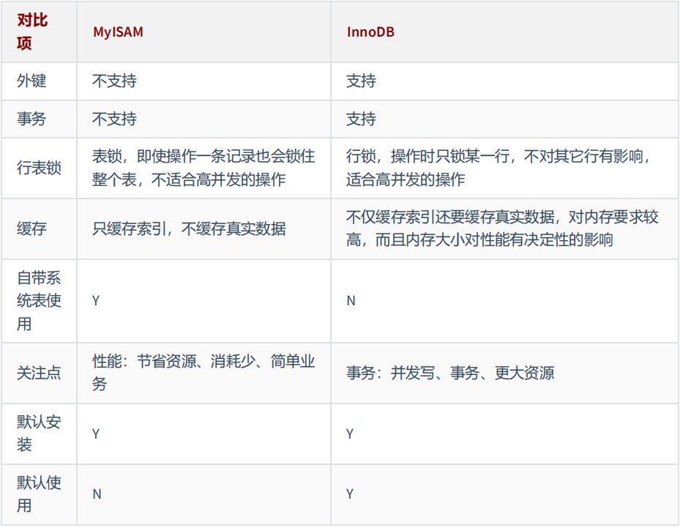Click 不支持 in the 外键 row
The height and width of the screenshot is (528, 680).
pyautogui.click(x=114, y=81)
